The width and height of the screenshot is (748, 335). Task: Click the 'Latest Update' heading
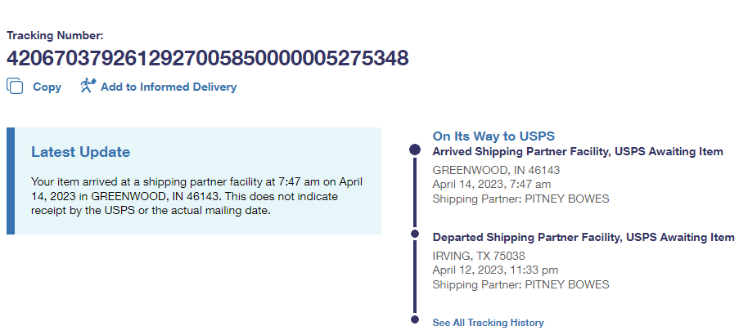pyautogui.click(x=80, y=152)
